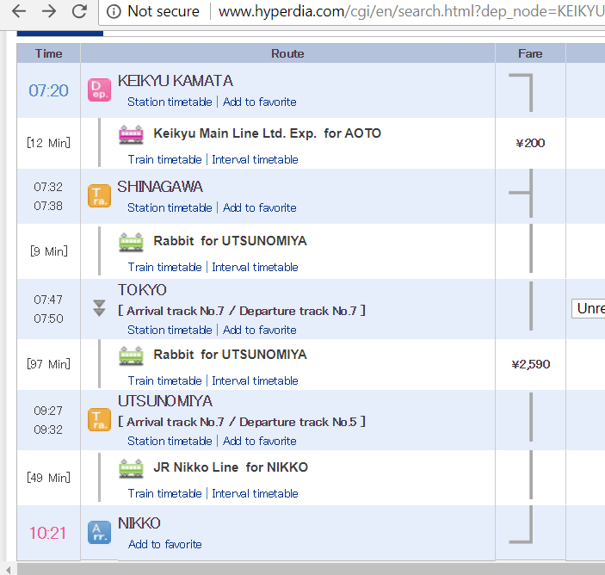Click the [12 Min] duration cell

[48, 143]
